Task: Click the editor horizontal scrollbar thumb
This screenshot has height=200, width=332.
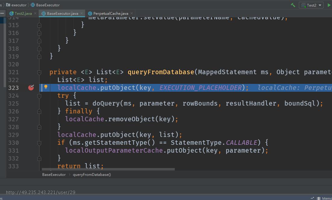Action: 108,169
